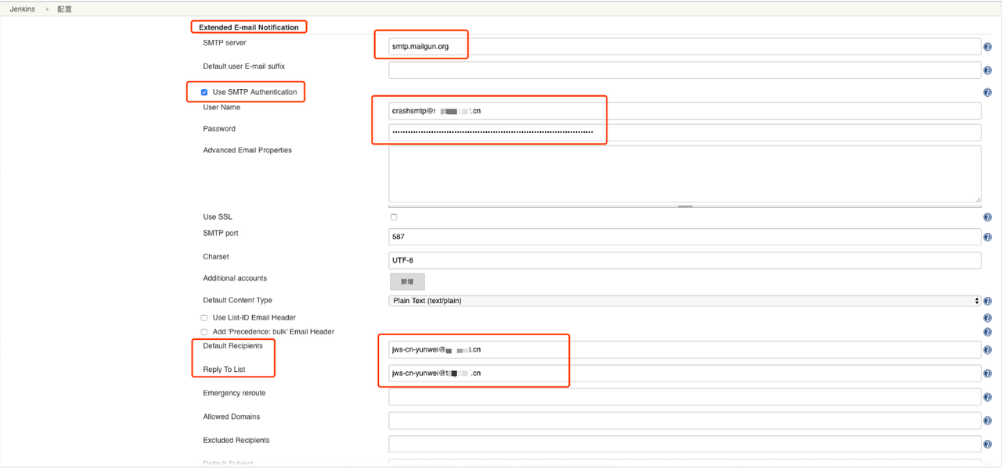Viewport: 1002px width, 468px height.
Task: Open help for Reply To List
Action: 987,373
